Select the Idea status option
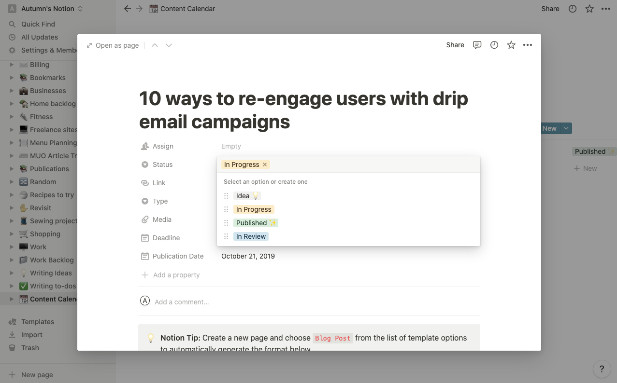 (247, 196)
